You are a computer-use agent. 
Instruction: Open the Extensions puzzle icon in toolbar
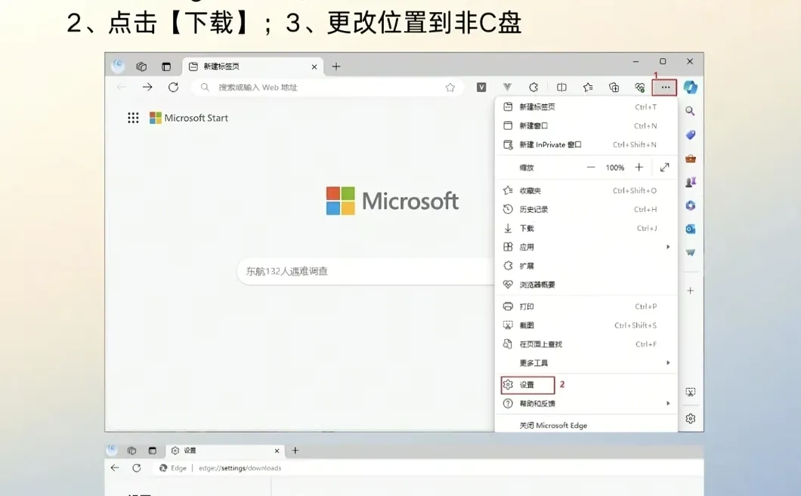click(533, 88)
